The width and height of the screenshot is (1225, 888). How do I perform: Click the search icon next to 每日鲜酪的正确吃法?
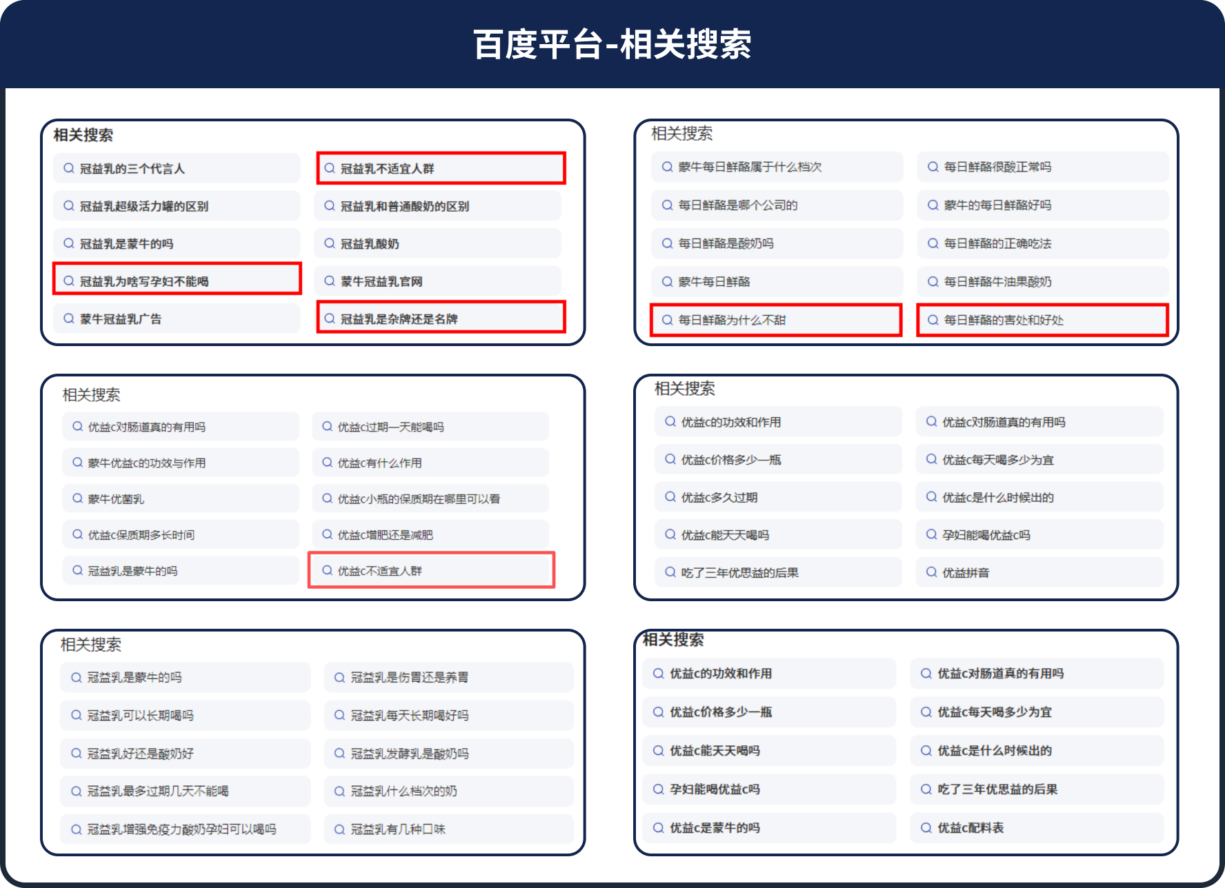tap(933, 243)
